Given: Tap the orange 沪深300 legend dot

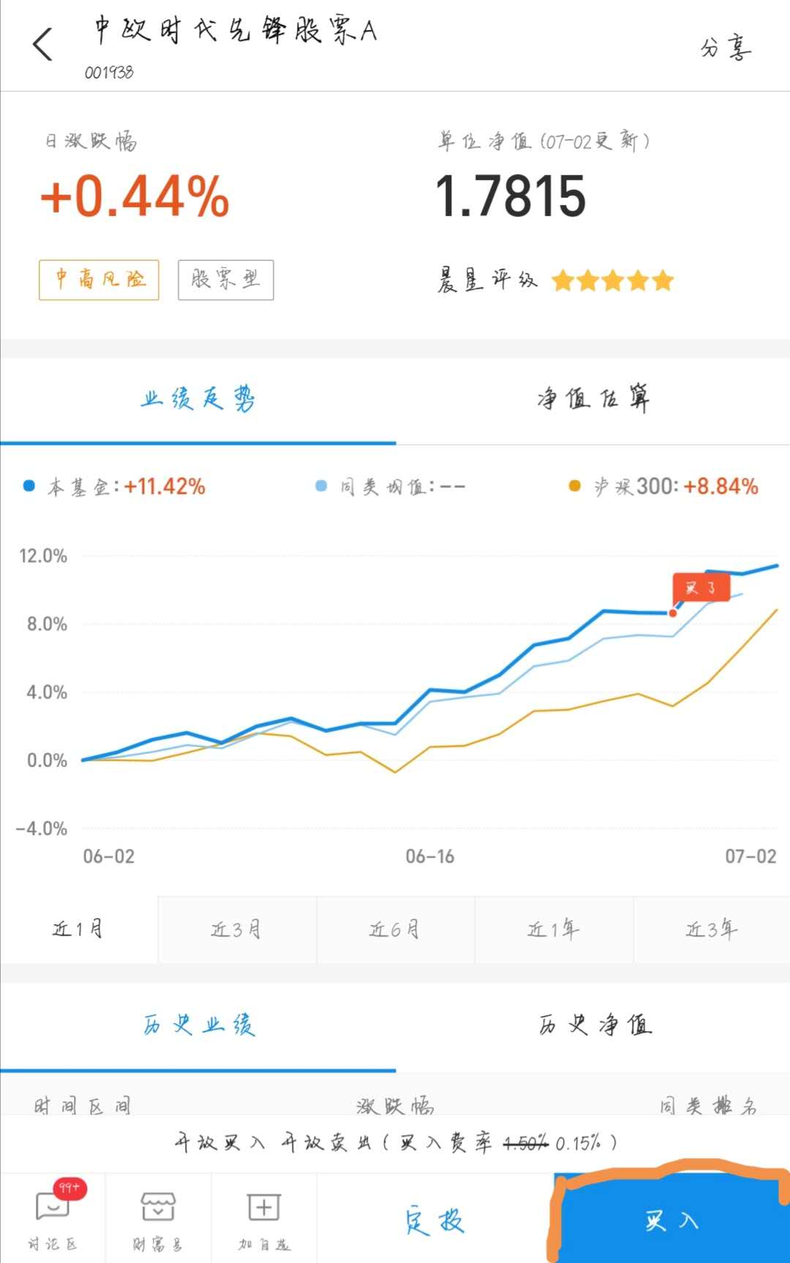Looking at the screenshot, I should click(576, 485).
